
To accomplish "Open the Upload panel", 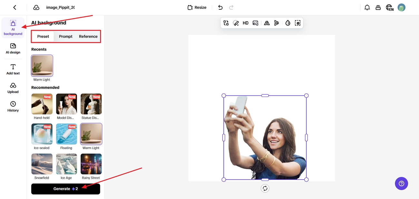I will (13, 88).
